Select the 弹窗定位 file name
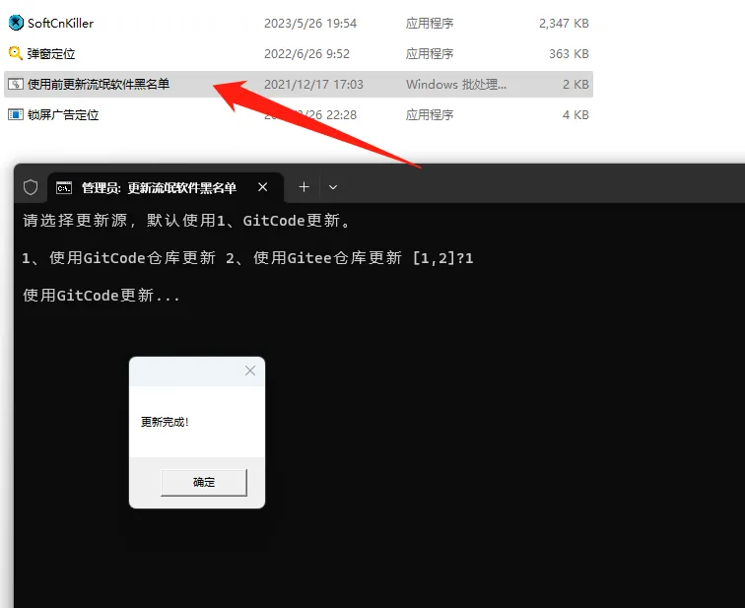745x608 pixels. click(x=51, y=53)
